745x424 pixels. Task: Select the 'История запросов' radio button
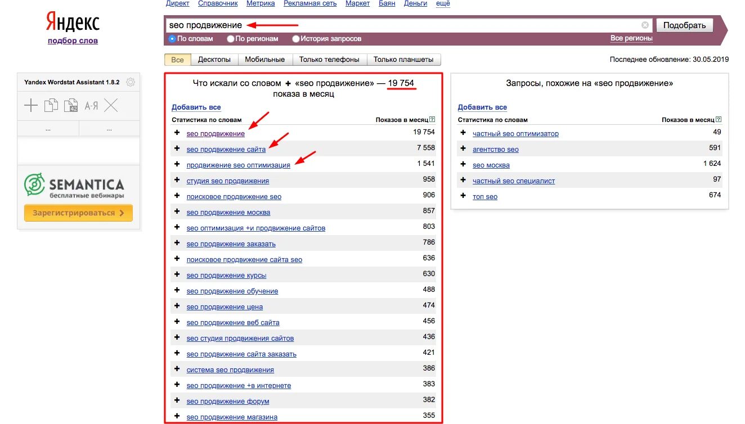coord(296,39)
